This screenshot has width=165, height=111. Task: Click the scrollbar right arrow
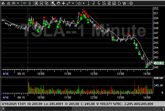coord(163,109)
